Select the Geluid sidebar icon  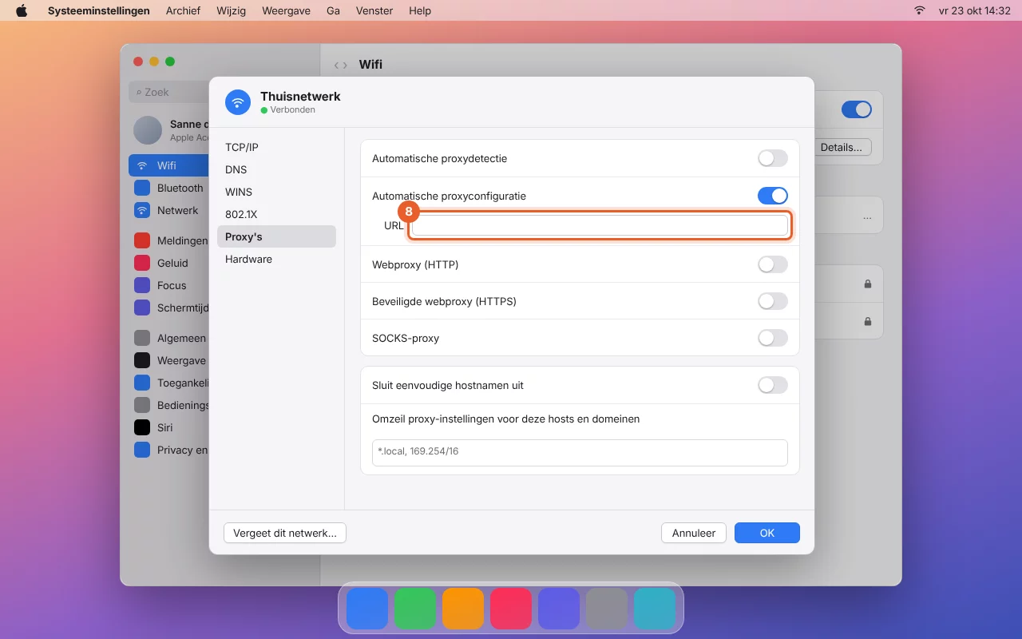click(x=142, y=263)
